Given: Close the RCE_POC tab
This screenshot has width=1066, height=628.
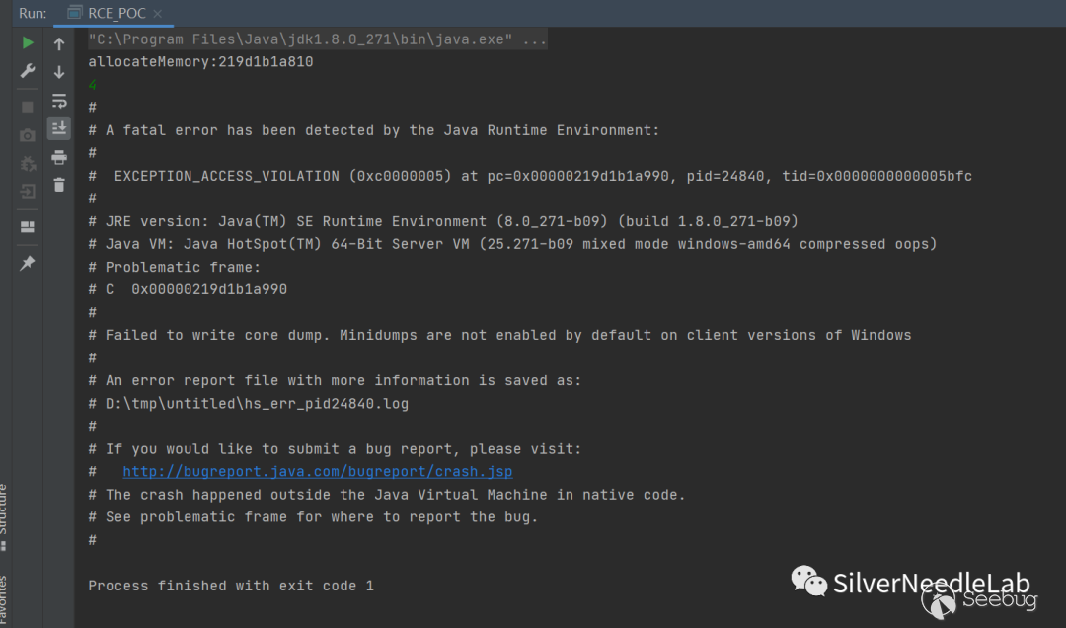Looking at the screenshot, I should click(158, 14).
